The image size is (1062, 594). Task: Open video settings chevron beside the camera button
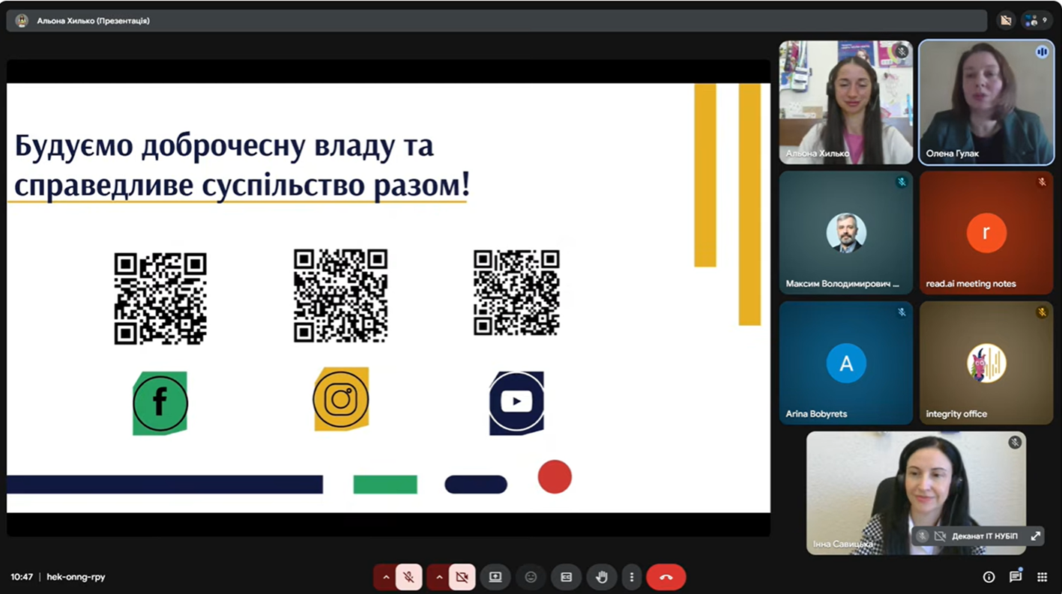tap(439, 578)
